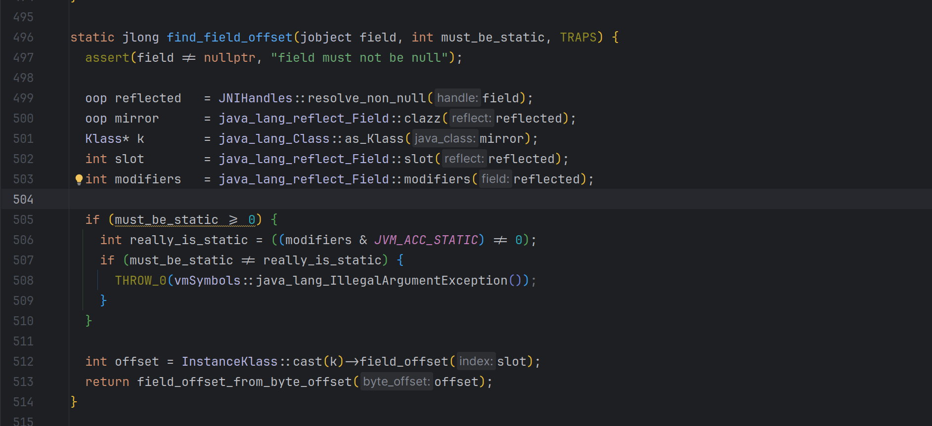Screen dimensions: 932x426
Task: Click the 'handle:' inlay hint on line 499
Action: pos(457,98)
